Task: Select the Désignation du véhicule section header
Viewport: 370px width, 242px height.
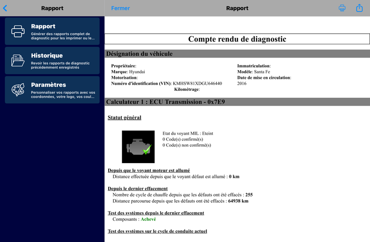Action: (x=237, y=53)
